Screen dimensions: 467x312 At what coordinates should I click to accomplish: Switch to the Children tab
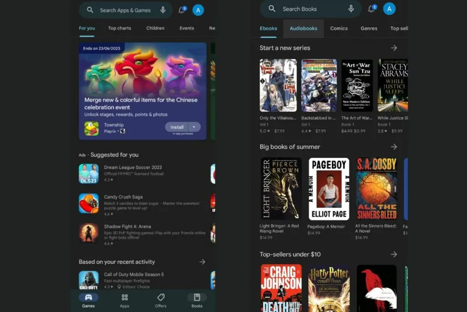pos(155,28)
